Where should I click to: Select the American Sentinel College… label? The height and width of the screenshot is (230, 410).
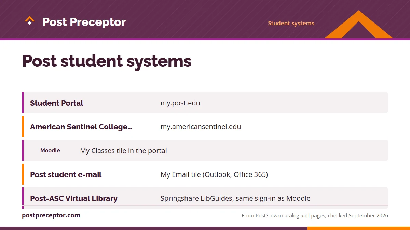coord(81,127)
